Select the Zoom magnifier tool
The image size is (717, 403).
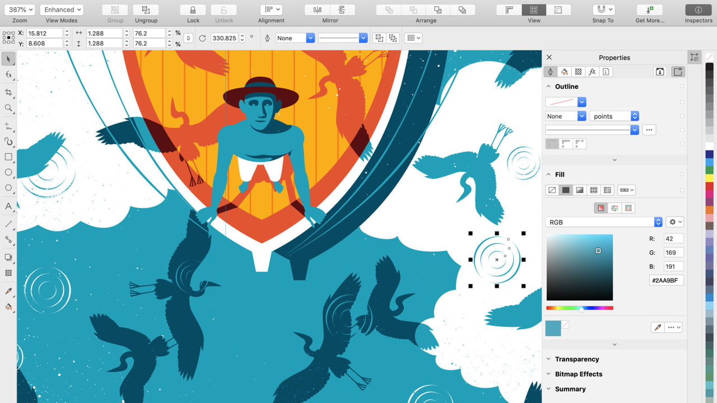8,108
